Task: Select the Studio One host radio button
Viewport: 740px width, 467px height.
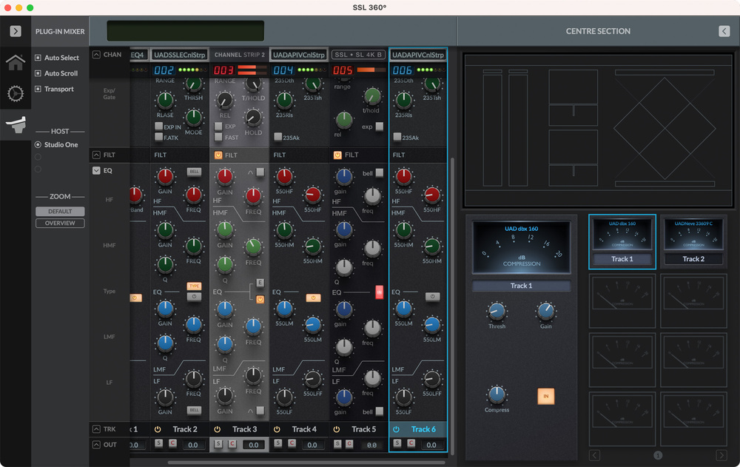Action: (38, 145)
